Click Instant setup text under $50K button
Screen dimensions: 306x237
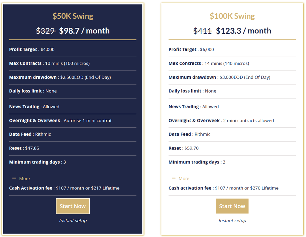(73, 220)
